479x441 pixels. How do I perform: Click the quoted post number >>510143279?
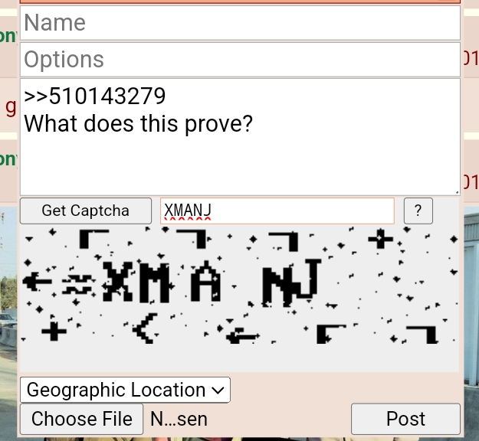95,96
